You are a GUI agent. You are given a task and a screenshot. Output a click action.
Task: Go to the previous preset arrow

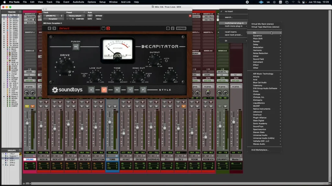(x=49, y=28)
